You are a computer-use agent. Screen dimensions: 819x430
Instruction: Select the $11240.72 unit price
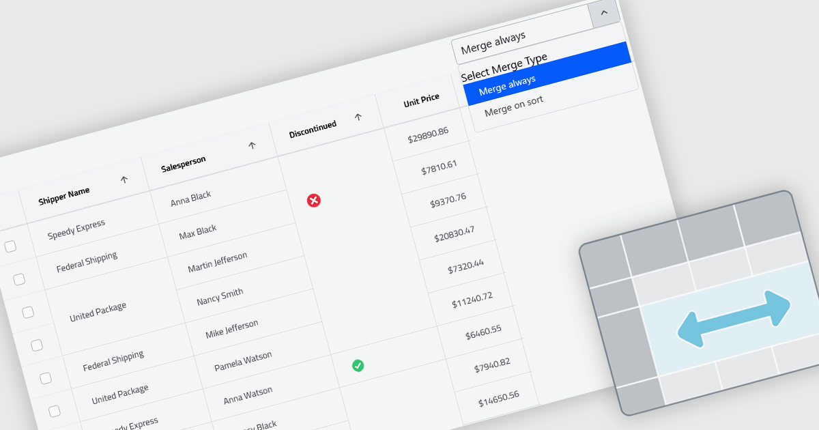(472, 300)
